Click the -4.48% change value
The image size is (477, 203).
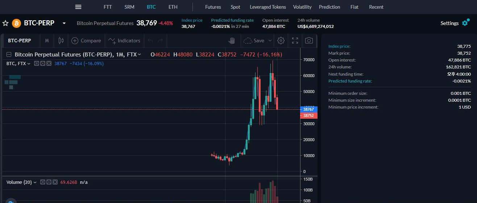[x=166, y=24]
